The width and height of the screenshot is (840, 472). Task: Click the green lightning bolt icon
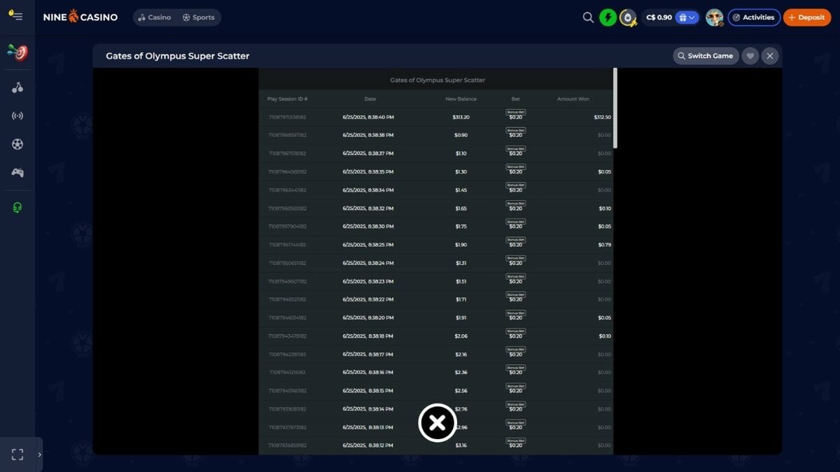[608, 17]
